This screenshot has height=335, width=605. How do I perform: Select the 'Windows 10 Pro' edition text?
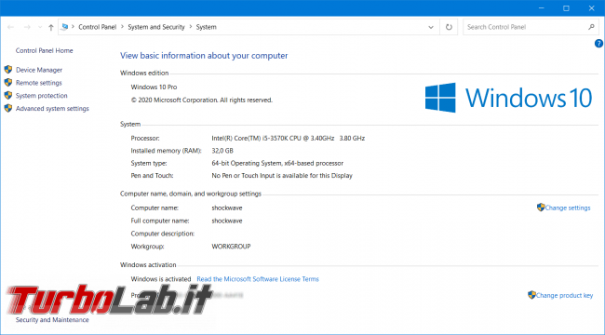click(x=154, y=87)
